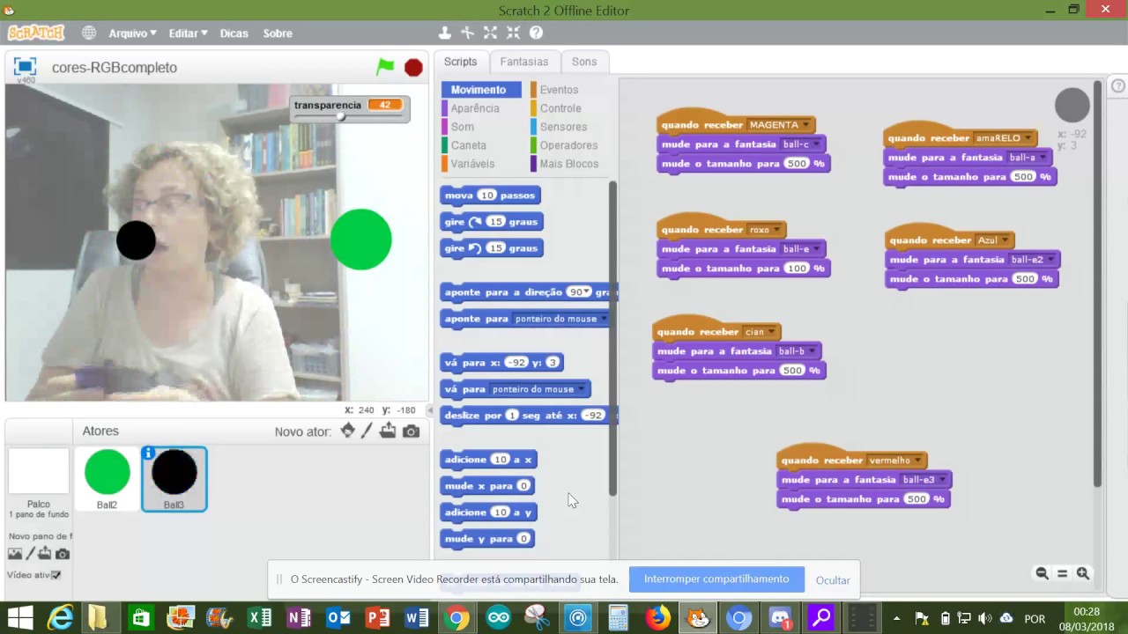Screen dimensions: 1128x634
Task: Open MAGENTA message dropdown in hat block
Action: point(805,125)
